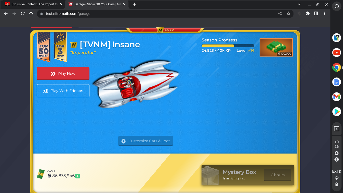Open Customize Cars & Loot
Viewport: 343px width, 193px height.
tap(146, 141)
